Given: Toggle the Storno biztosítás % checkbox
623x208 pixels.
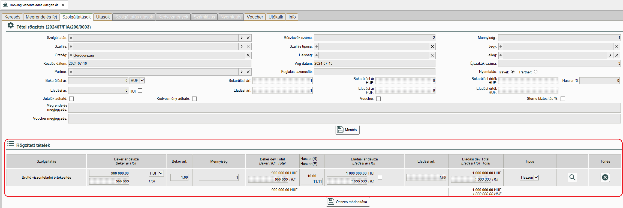Looking at the screenshot, I should (x=563, y=99).
